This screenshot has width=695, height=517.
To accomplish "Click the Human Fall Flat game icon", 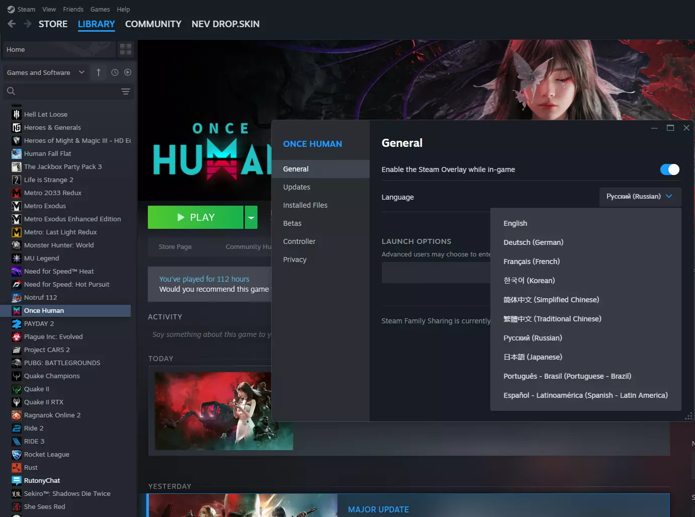I will 17,153.
